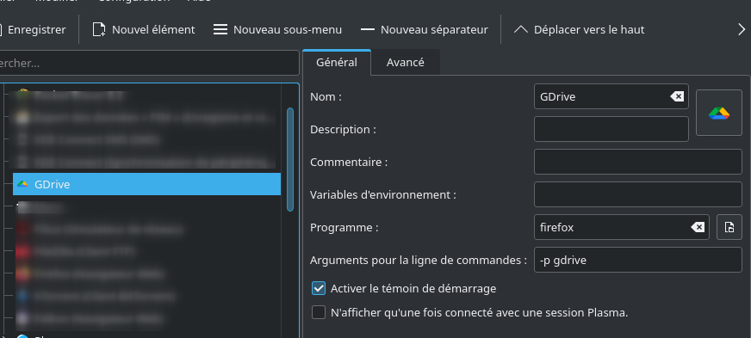Enable N'afficher qu'une fois connecté Plasma checkbox
The image size is (751, 338).
tap(319, 313)
